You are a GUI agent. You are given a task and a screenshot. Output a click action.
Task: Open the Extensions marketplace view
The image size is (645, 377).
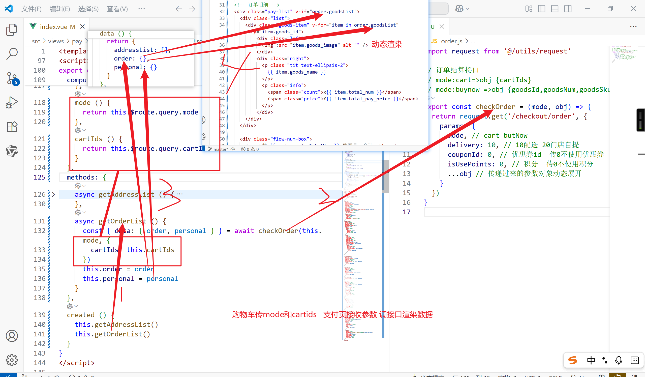(12, 127)
